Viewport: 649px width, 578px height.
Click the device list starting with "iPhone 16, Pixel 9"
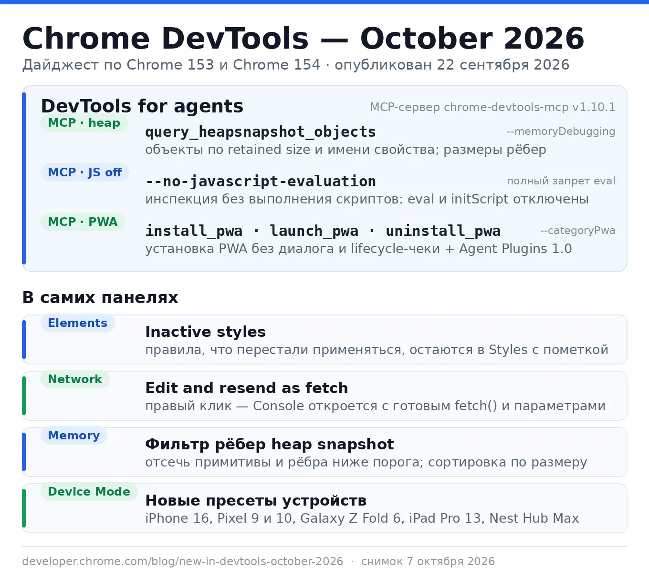tap(362, 518)
